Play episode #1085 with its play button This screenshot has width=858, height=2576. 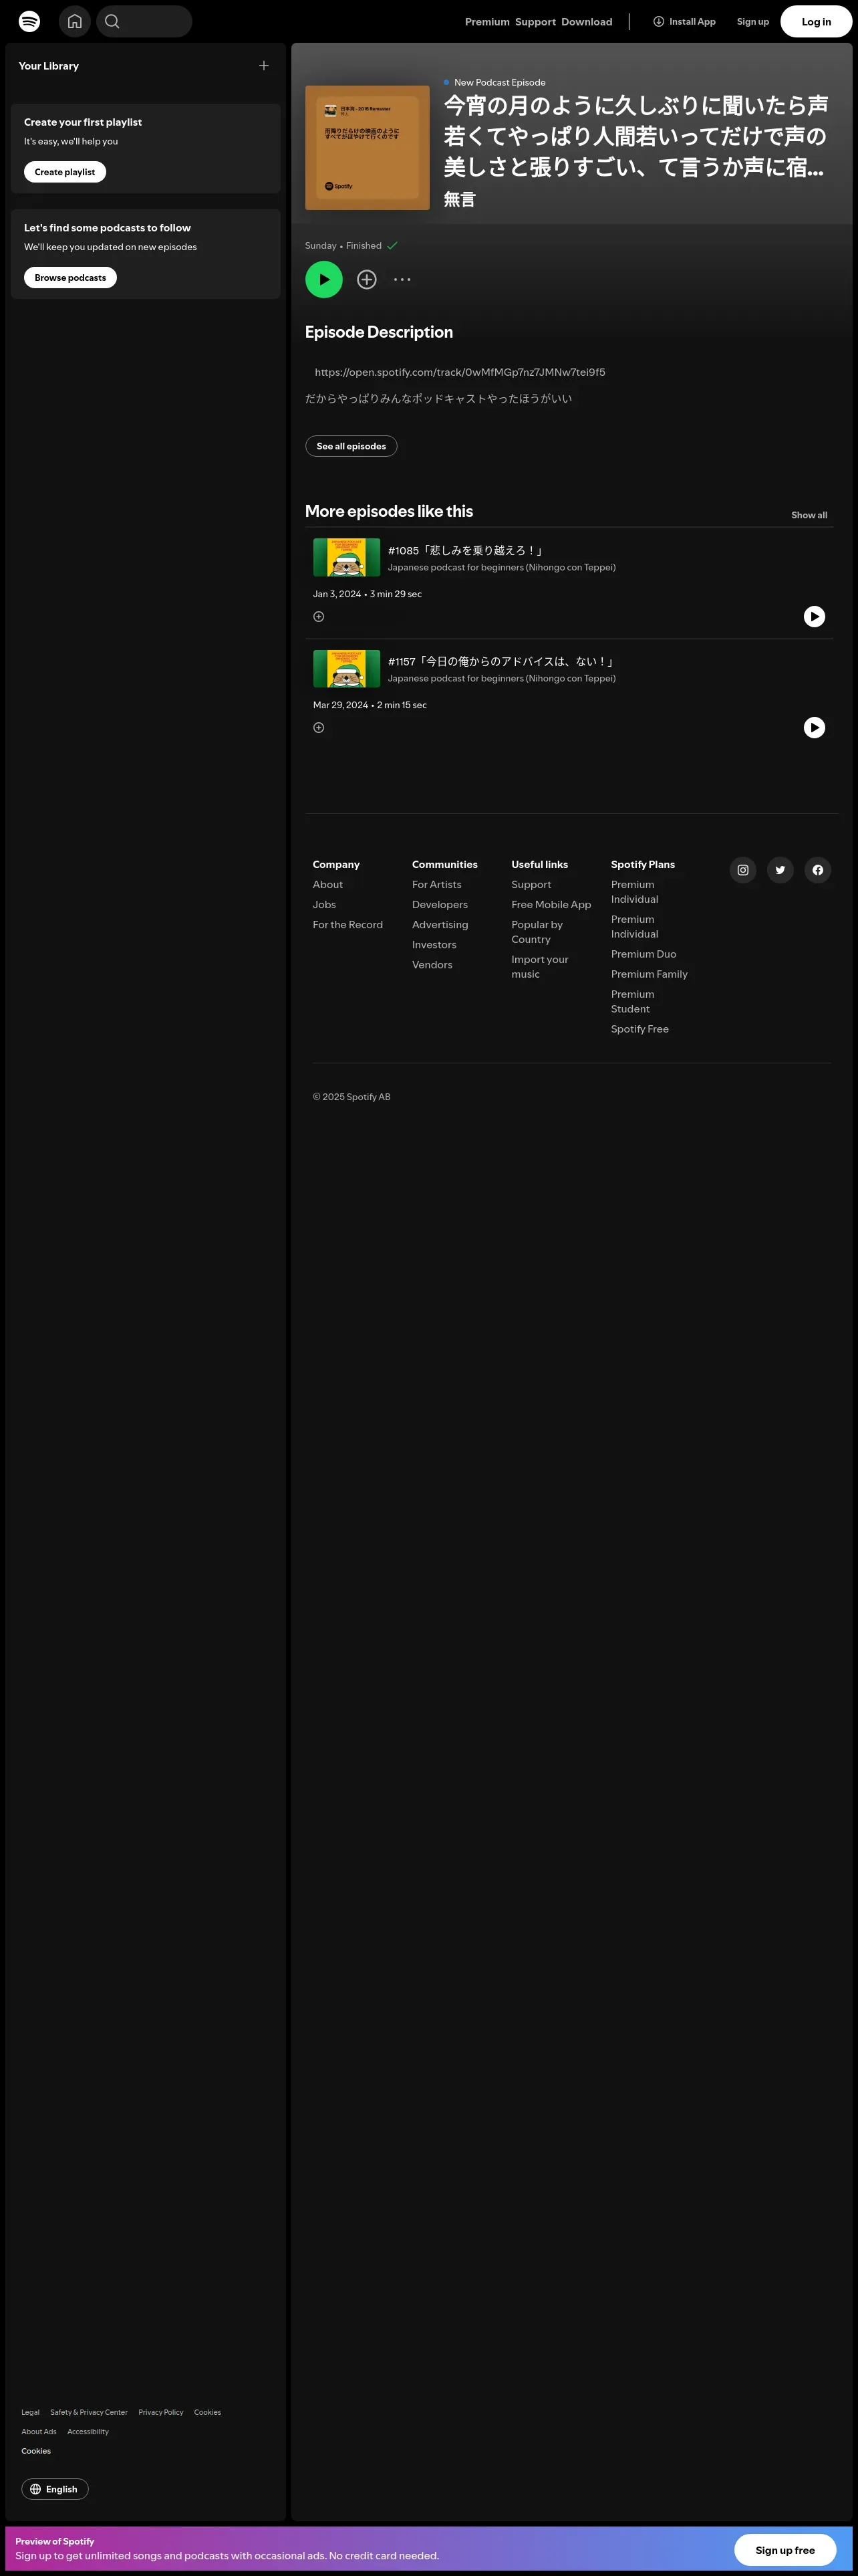click(x=814, y=617)
